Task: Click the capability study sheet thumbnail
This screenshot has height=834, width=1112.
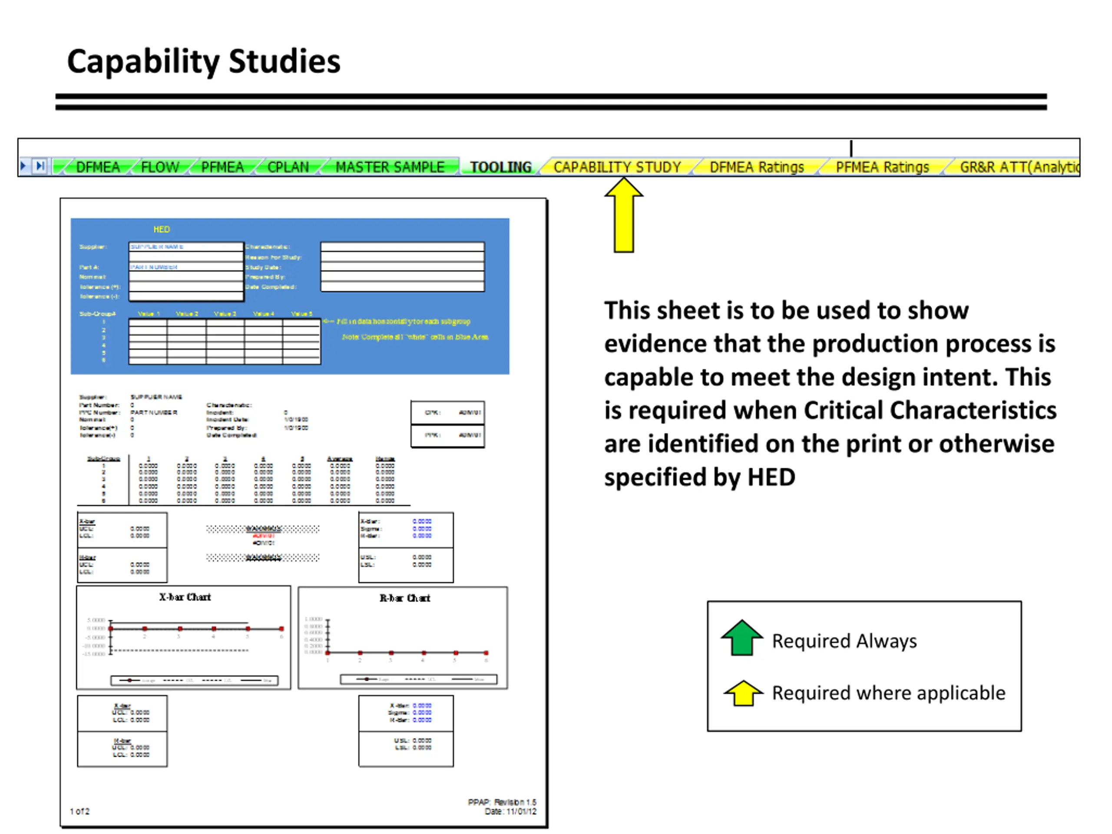Action: pos(304,513)
